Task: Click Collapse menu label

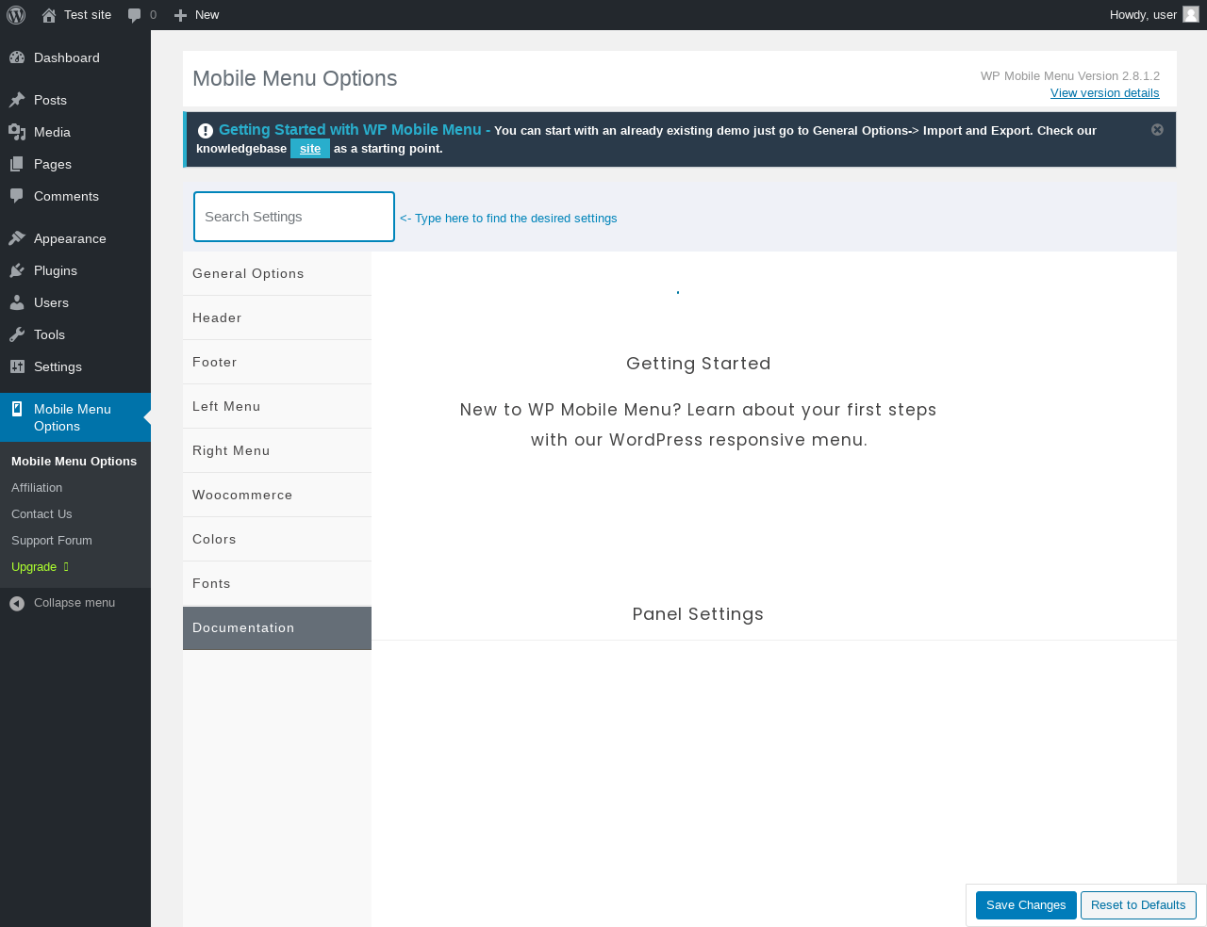Action: point(74,603)
